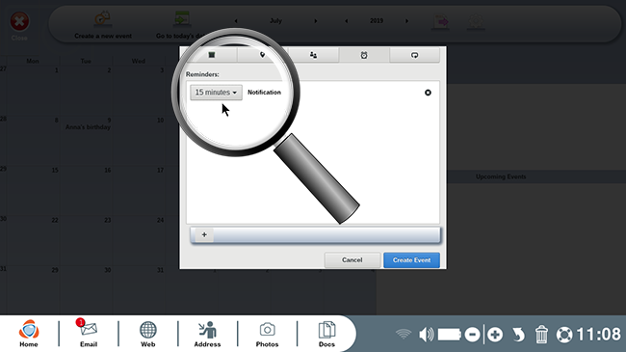Cancel the event dialog
This screenshot has height=352, width=626.
point(352,260)
